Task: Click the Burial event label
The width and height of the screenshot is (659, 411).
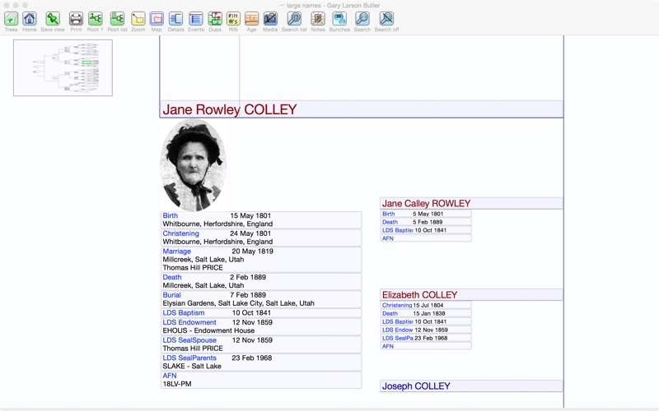Action: click(171, 295)
